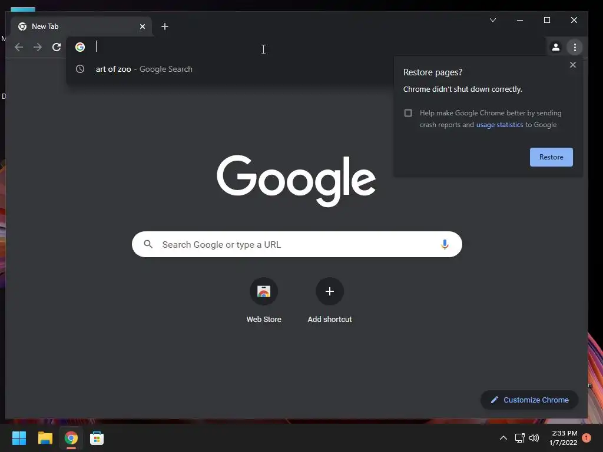The width and height of the screenshot is (603, 452).
Task: Close the New Tab tab
Action: coord(143,26)
